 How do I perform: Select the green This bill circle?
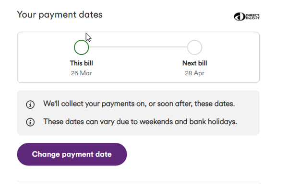click(82, 47)
